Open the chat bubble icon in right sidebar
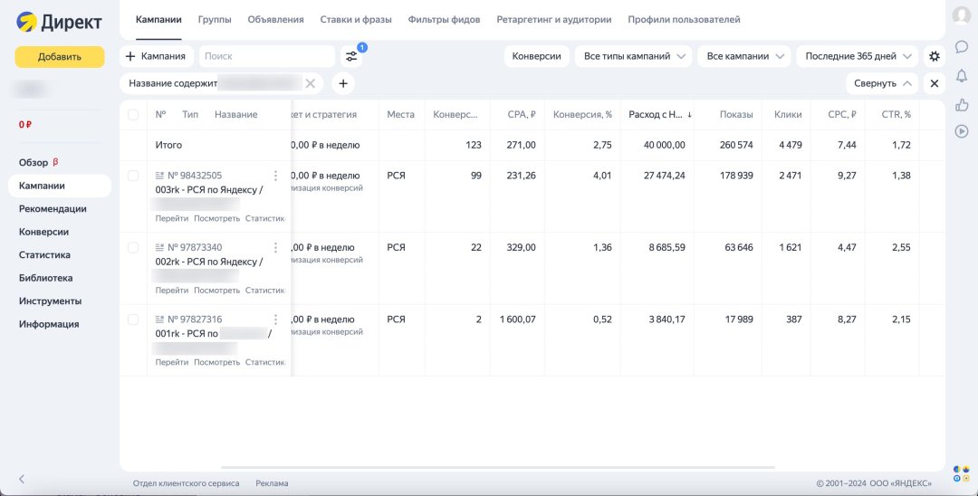The height and width of the screenshot is (496, 978). [x=962, y=47]
